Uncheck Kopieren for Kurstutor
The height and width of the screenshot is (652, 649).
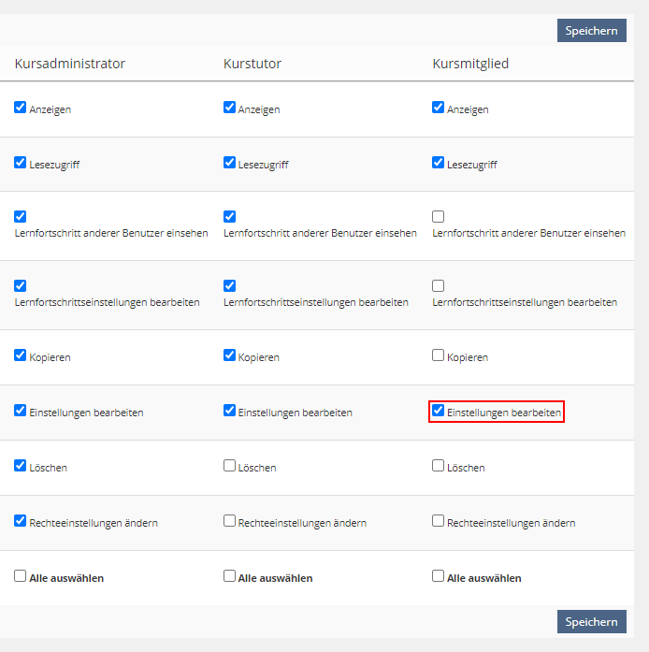point(229,355)
